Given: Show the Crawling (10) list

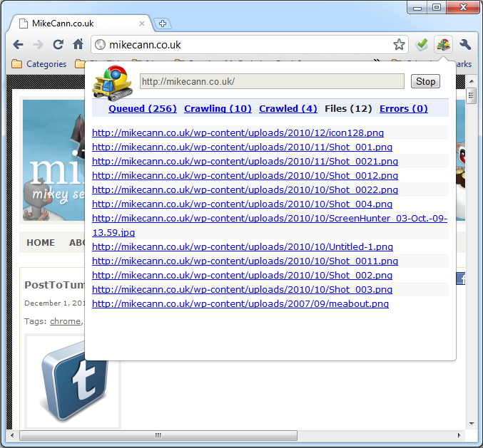Looking at the screenshot, I should pyautogui.click(x=218, y=109).
